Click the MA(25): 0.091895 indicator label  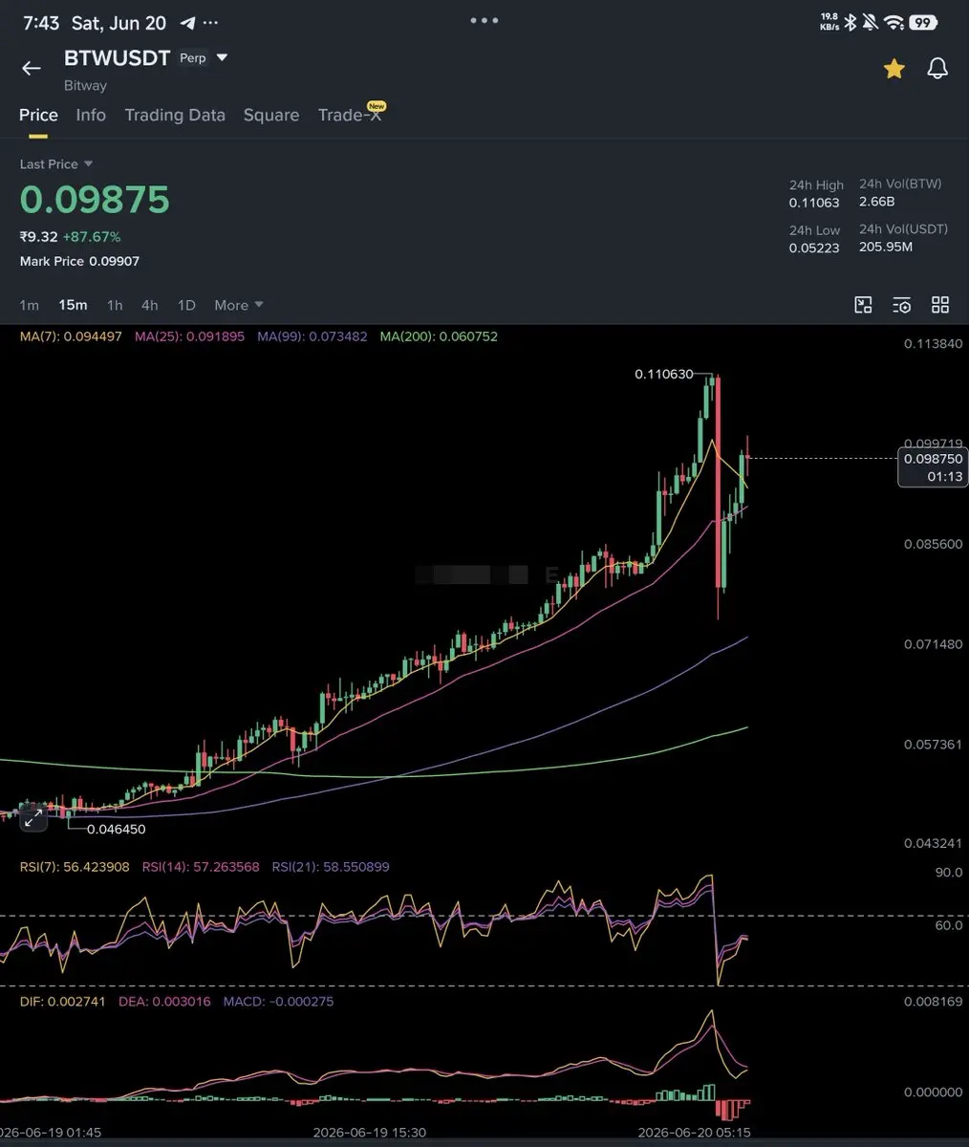click(x=189, y=336)
